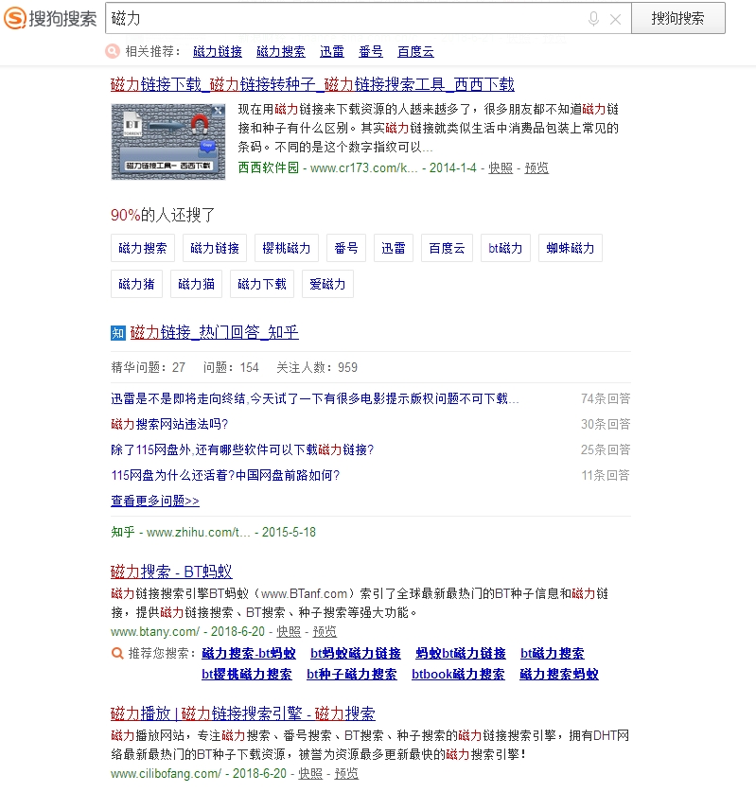This screenshot has width=756, height=792.
Task: Open 预览 for the www.btany.com result
Action: (x=325, y=632)
